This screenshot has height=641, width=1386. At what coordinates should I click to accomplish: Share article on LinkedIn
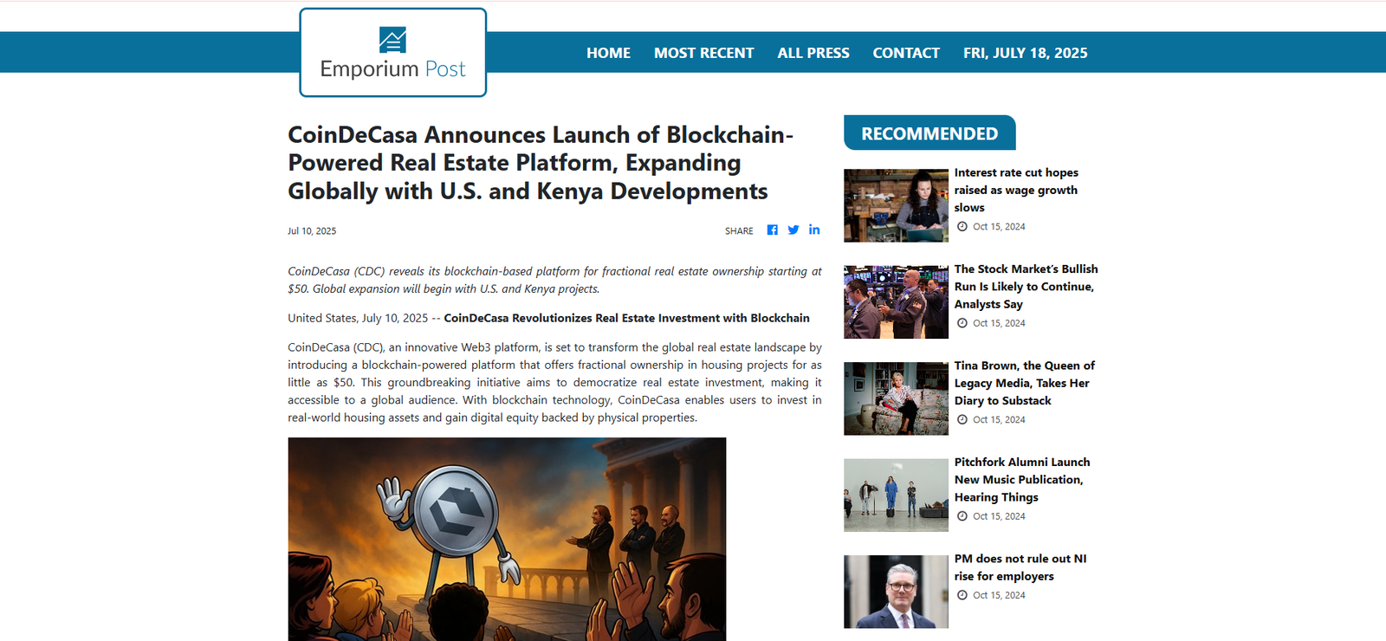814,230
